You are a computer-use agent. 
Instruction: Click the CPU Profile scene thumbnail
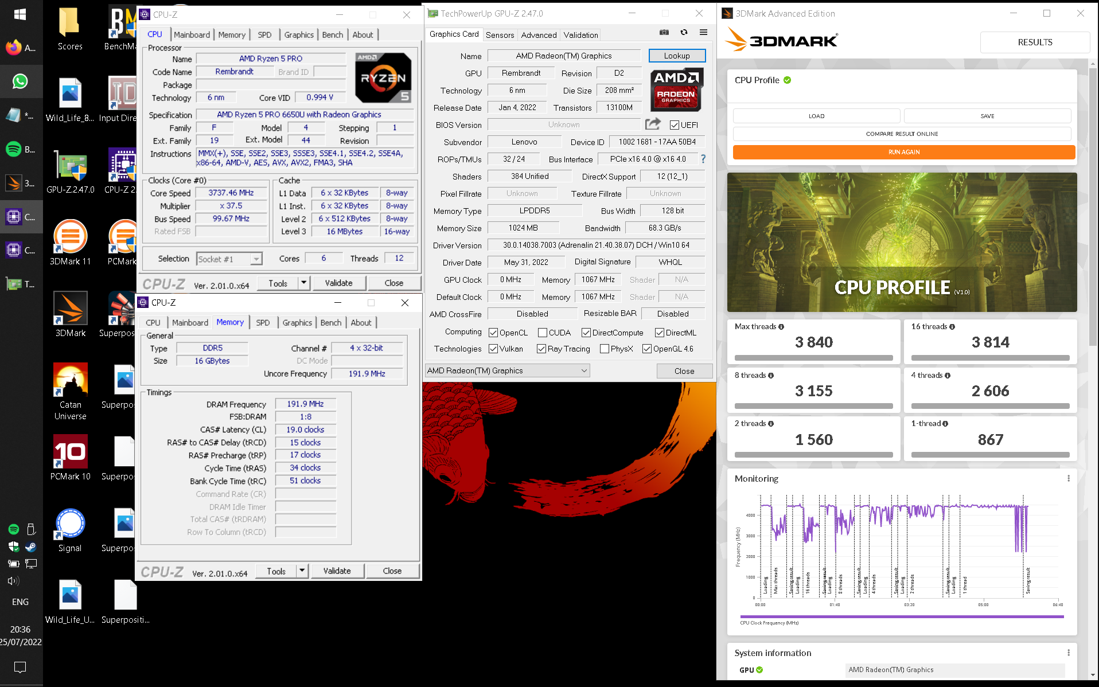(x=902, y=242)
